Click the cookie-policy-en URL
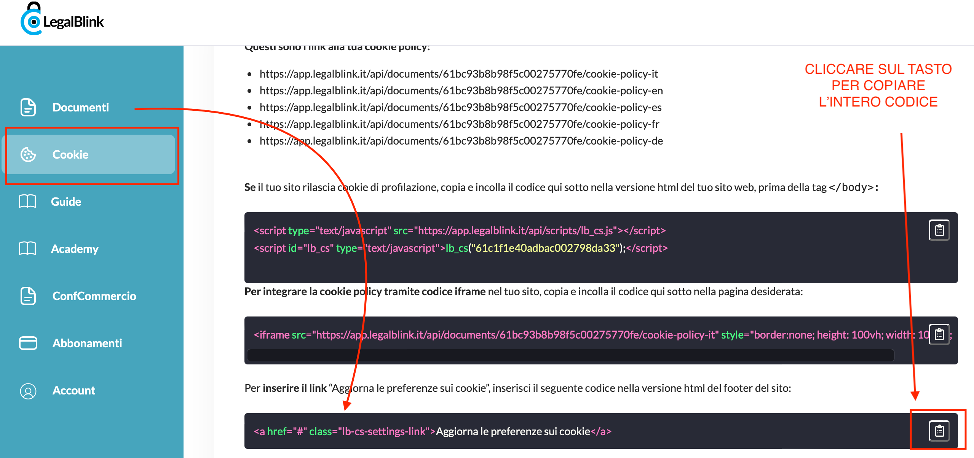Screen dimensions: 974x458 coord(461,91)
